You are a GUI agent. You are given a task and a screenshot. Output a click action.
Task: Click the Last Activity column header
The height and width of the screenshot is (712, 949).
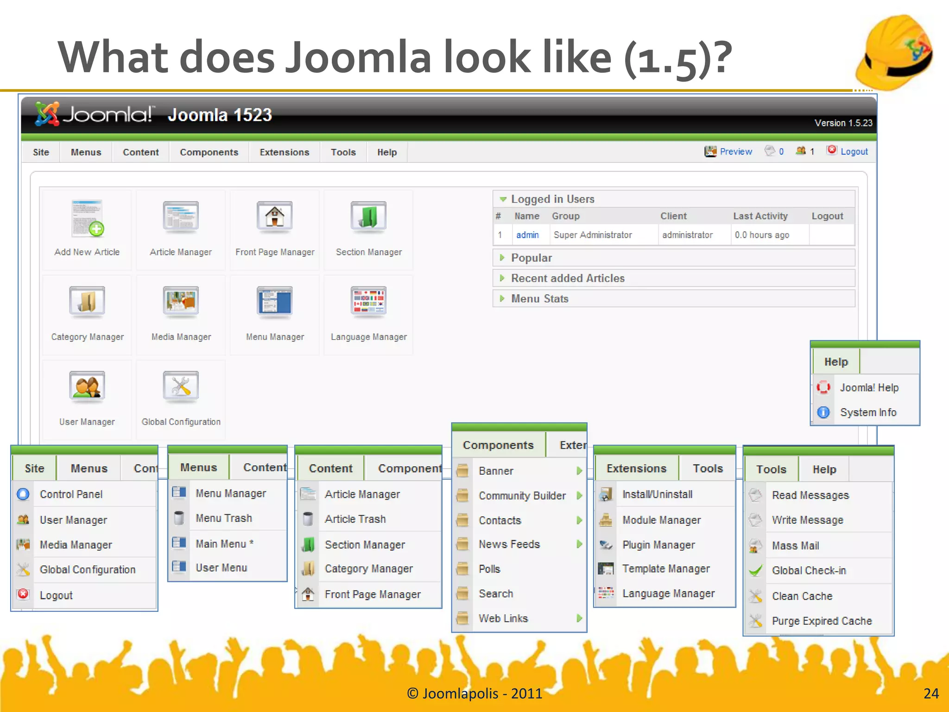[x=760, y=216]
